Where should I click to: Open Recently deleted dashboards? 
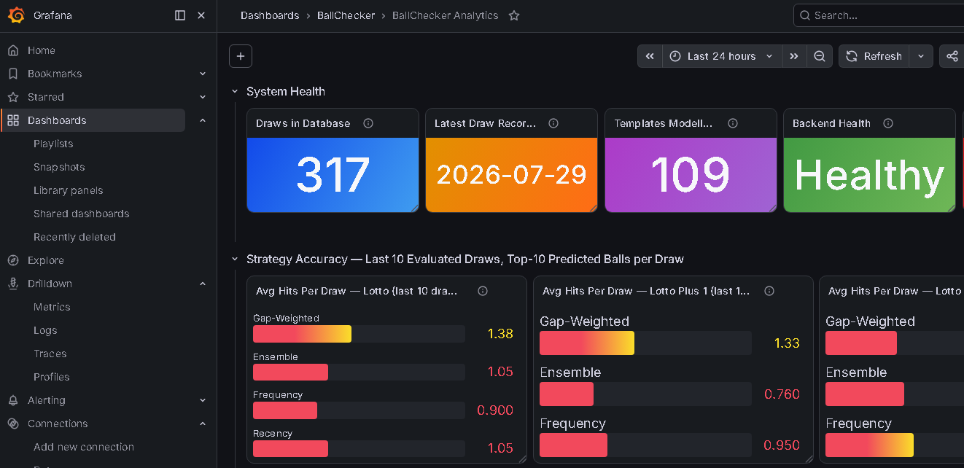[74, 237]
